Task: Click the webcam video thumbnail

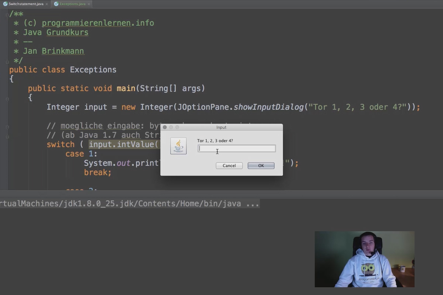Action: pos(364,259)
